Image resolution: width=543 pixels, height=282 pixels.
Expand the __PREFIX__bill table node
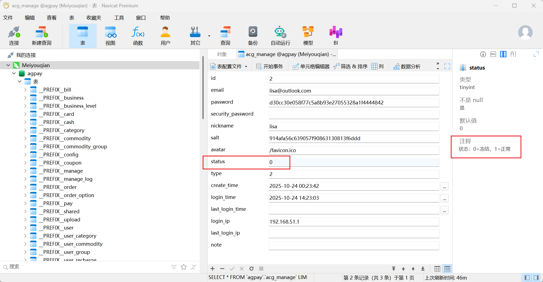point(25,90)
